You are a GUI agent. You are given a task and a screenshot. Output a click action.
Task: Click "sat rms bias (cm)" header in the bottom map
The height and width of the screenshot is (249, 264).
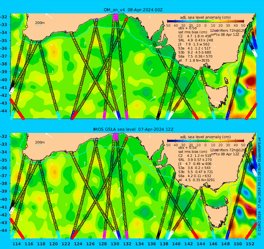193,152
